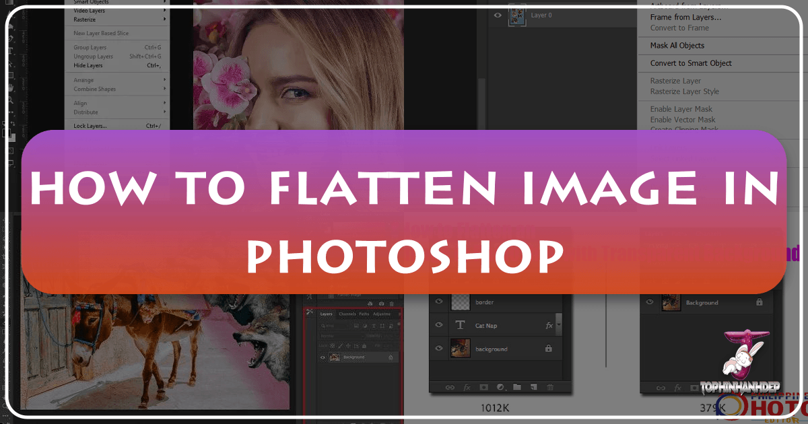Switch to the Paths tab

pyautogui.click(x=364, y=314)
